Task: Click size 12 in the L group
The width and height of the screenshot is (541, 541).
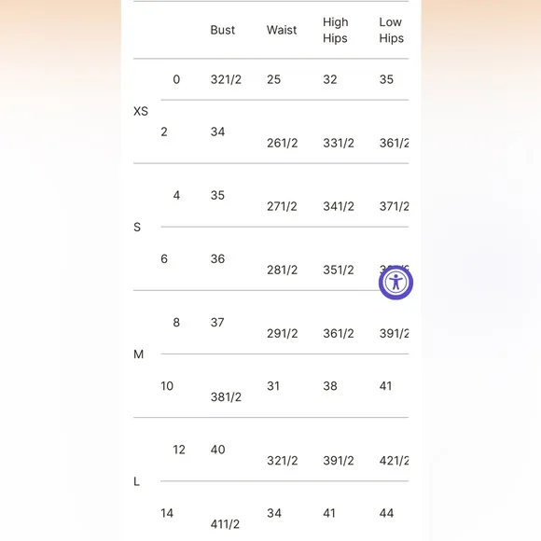Action: [179, 450]
